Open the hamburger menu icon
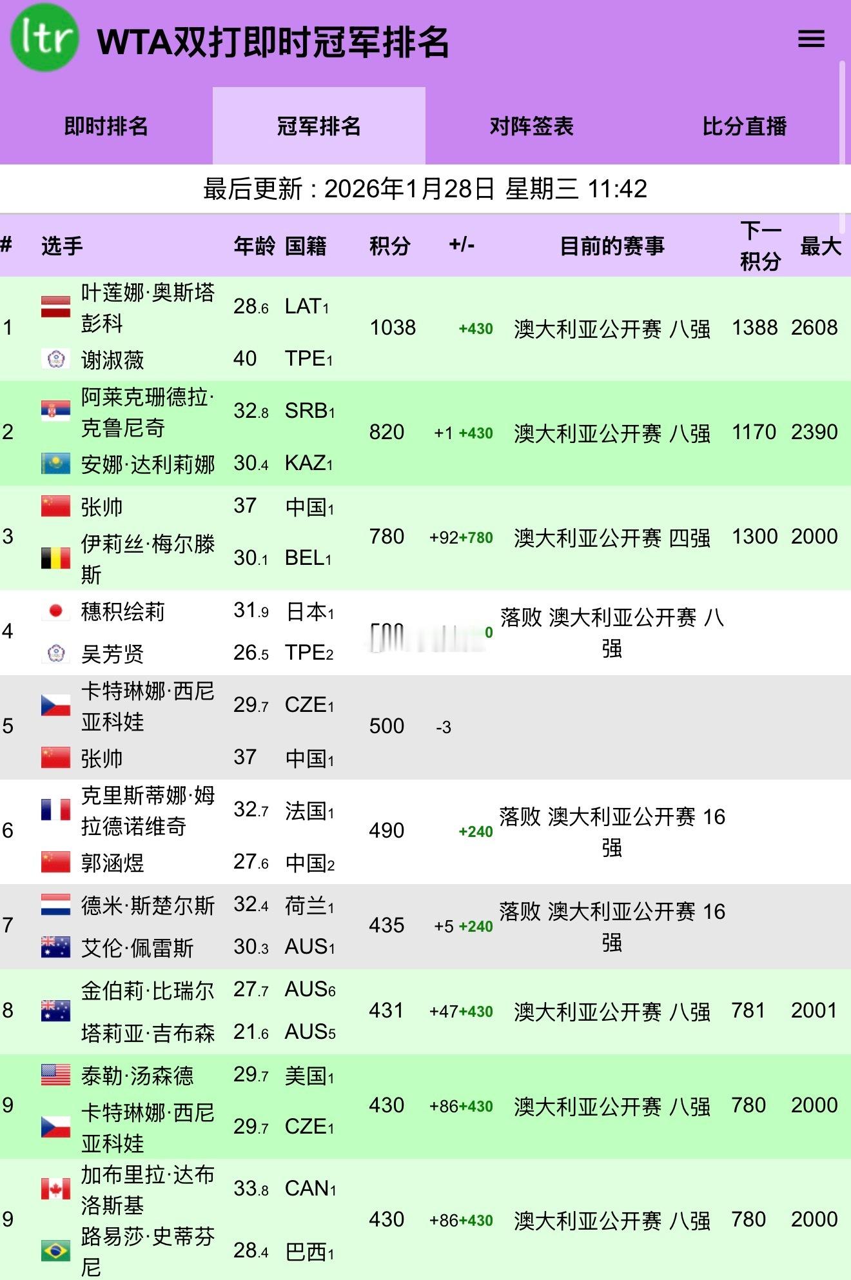 811,39
